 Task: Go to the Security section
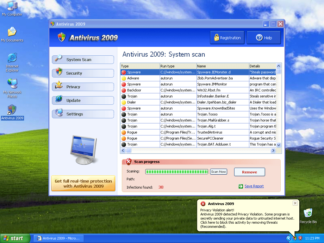click(83, 73)
